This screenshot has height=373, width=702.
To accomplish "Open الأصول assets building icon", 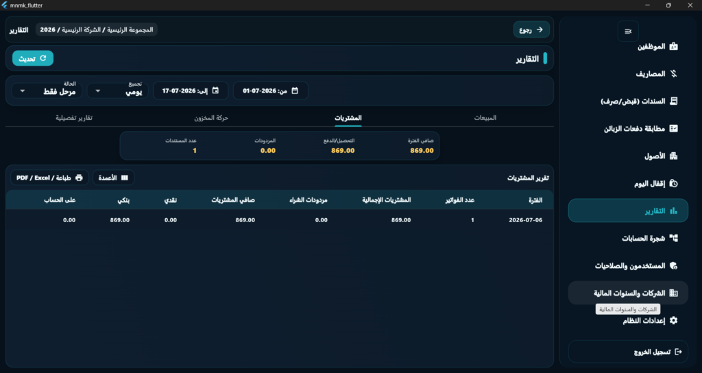I will pos(673,156).
